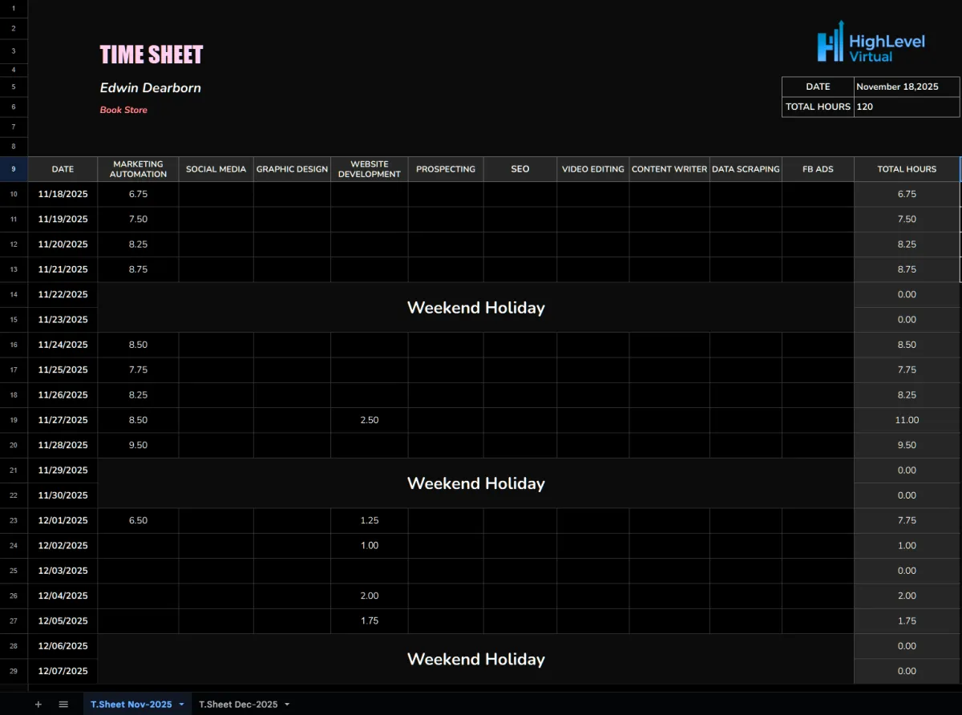Select website development 2.50 cell
962x715 pixels.
point(370,420)
